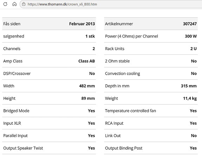Image resolution: width=202 pixels, height=158 pixels.
Task: Open the browser home page icon
Action: pyautogui.click(x=14, y=4)
